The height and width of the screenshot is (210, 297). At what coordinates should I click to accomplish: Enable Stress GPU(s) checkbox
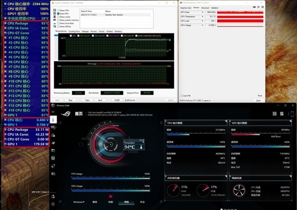click(58, 27)
